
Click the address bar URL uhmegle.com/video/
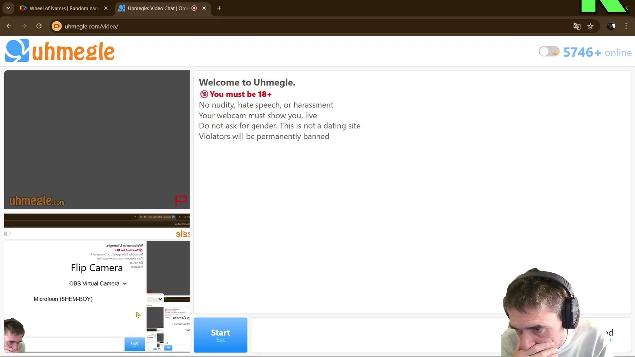pos(91,26)
